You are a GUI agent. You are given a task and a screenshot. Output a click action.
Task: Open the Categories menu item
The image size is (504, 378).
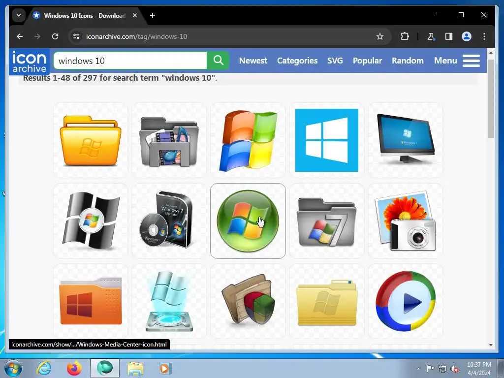pyautogui.click(x=297, y=61)
